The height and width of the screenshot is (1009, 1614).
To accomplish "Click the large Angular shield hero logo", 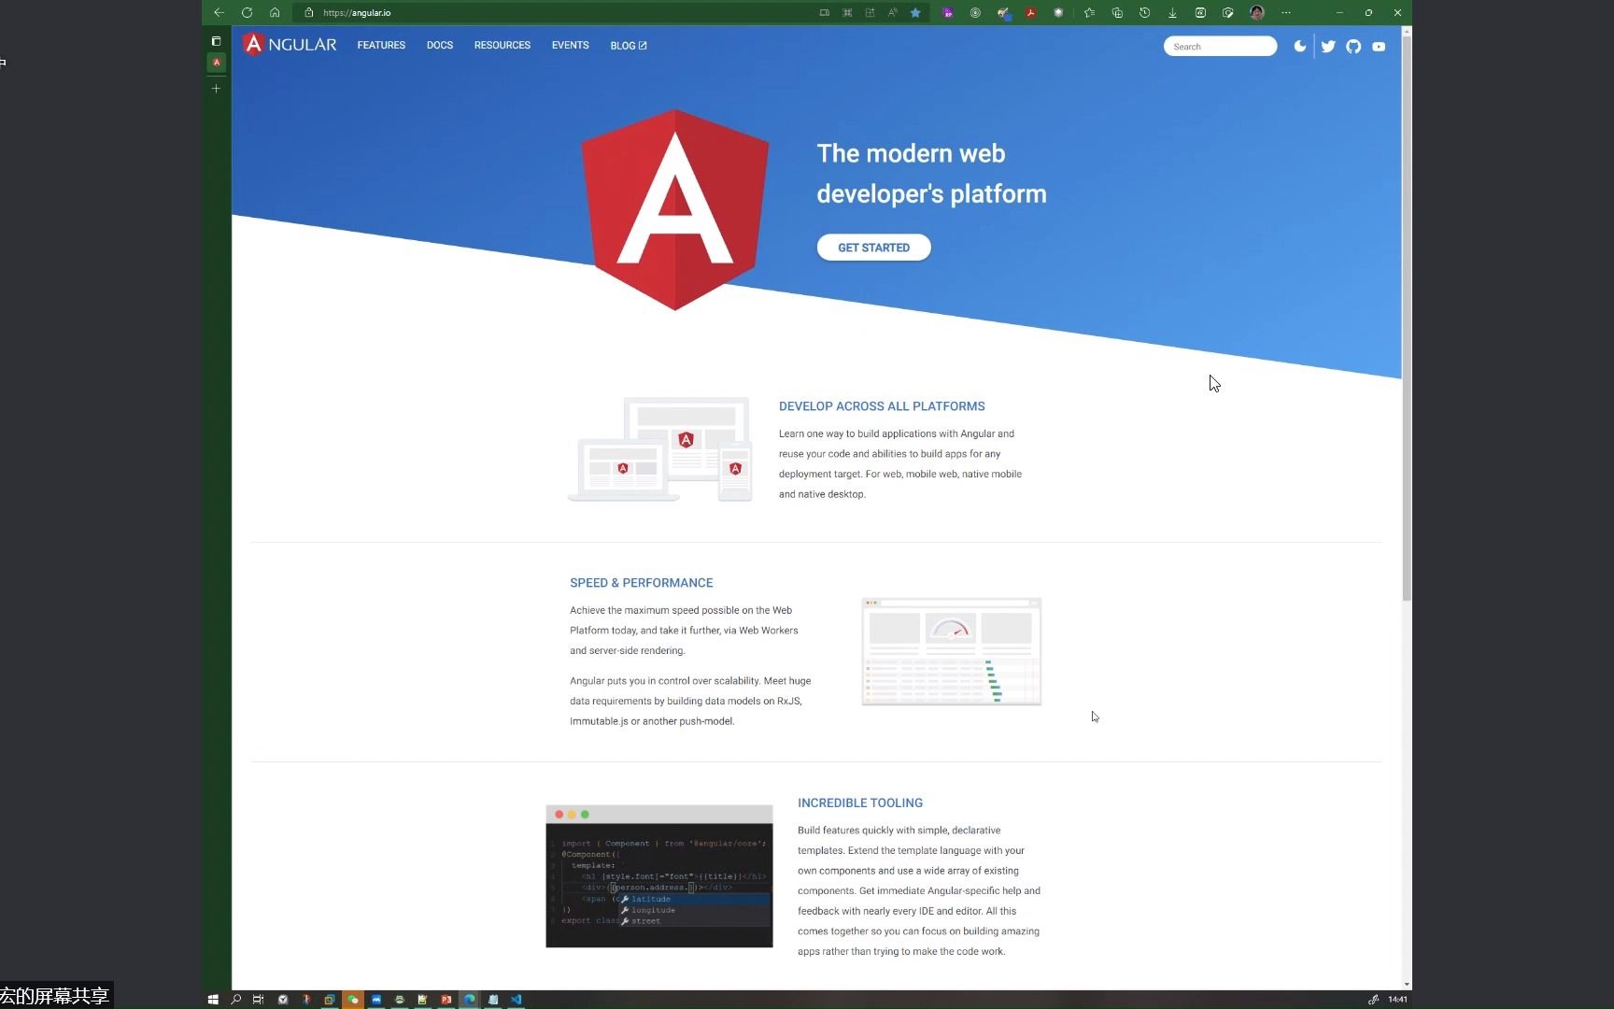I will pos(675,209).
